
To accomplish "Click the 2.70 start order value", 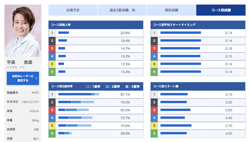I will (229, 126).
